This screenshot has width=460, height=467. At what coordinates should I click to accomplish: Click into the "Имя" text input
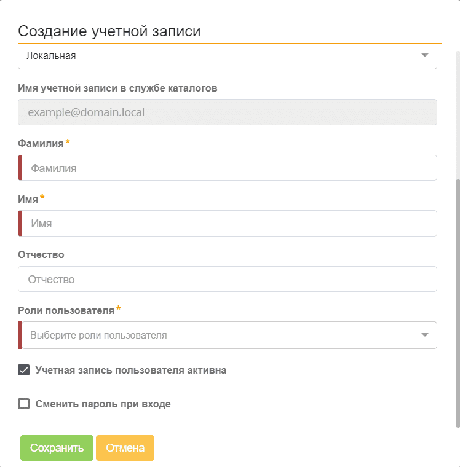pyautogui.click(x=229, y=224)
